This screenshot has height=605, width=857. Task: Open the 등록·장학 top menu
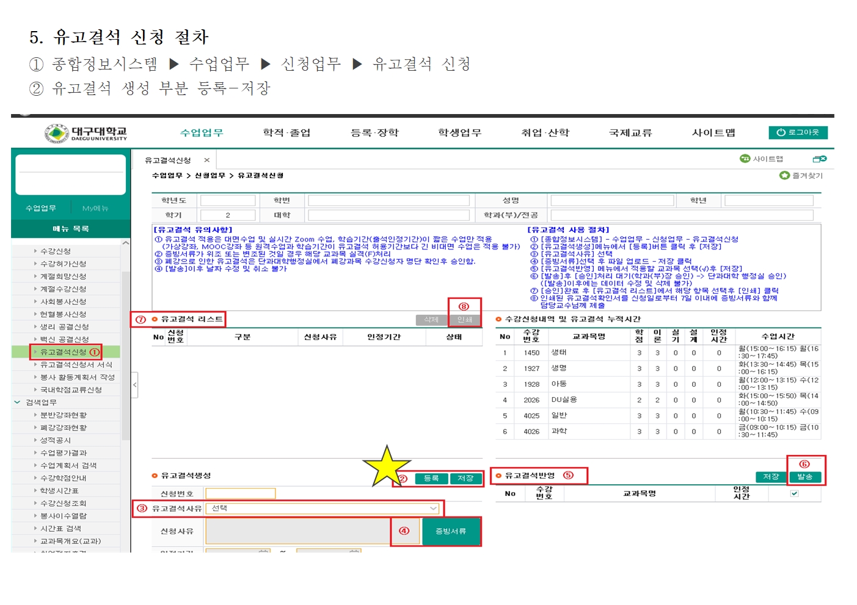(374, 132)
